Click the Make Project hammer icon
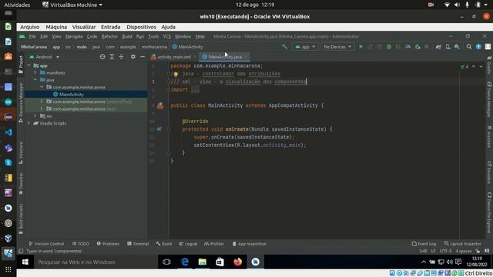Viewport: 493px width, 277px height. [x=284, y=47]
